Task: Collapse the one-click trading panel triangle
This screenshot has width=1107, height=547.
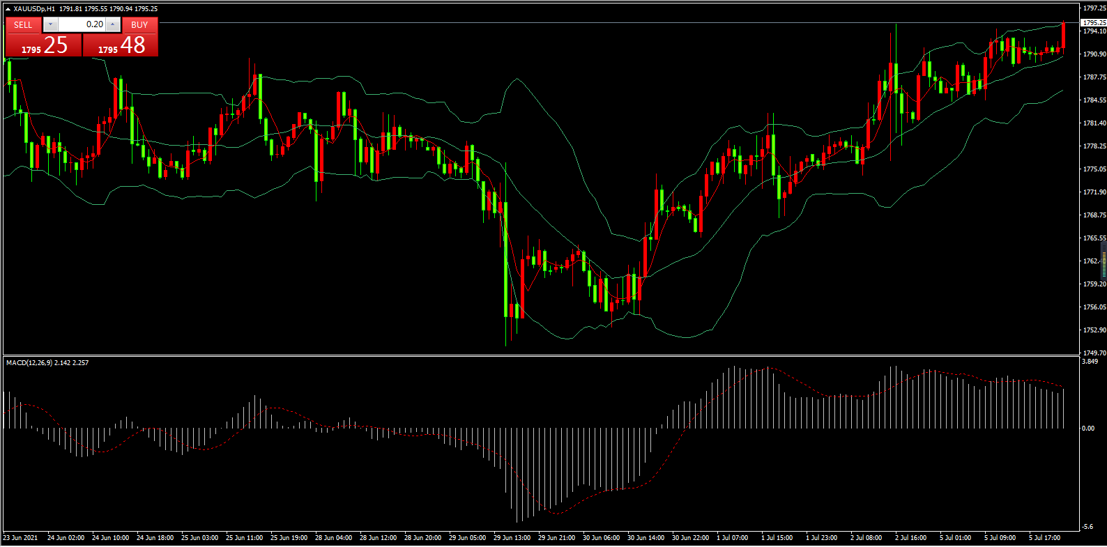Action: (8, 9)
